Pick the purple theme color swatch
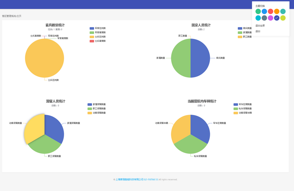 pos(270,18)
